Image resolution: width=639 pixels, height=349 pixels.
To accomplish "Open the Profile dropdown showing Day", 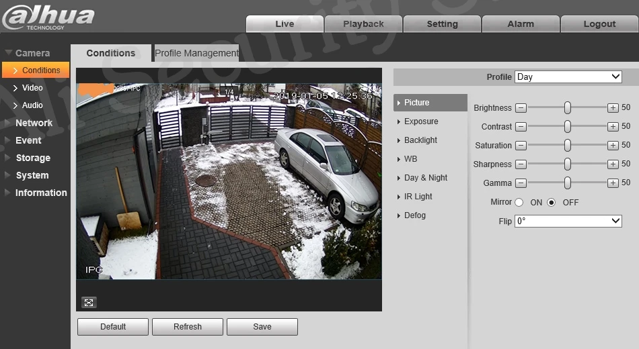I will point(568,77).
